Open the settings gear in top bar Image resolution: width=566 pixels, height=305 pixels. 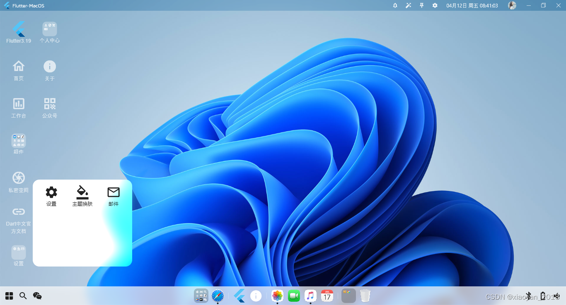coord(435,5)
